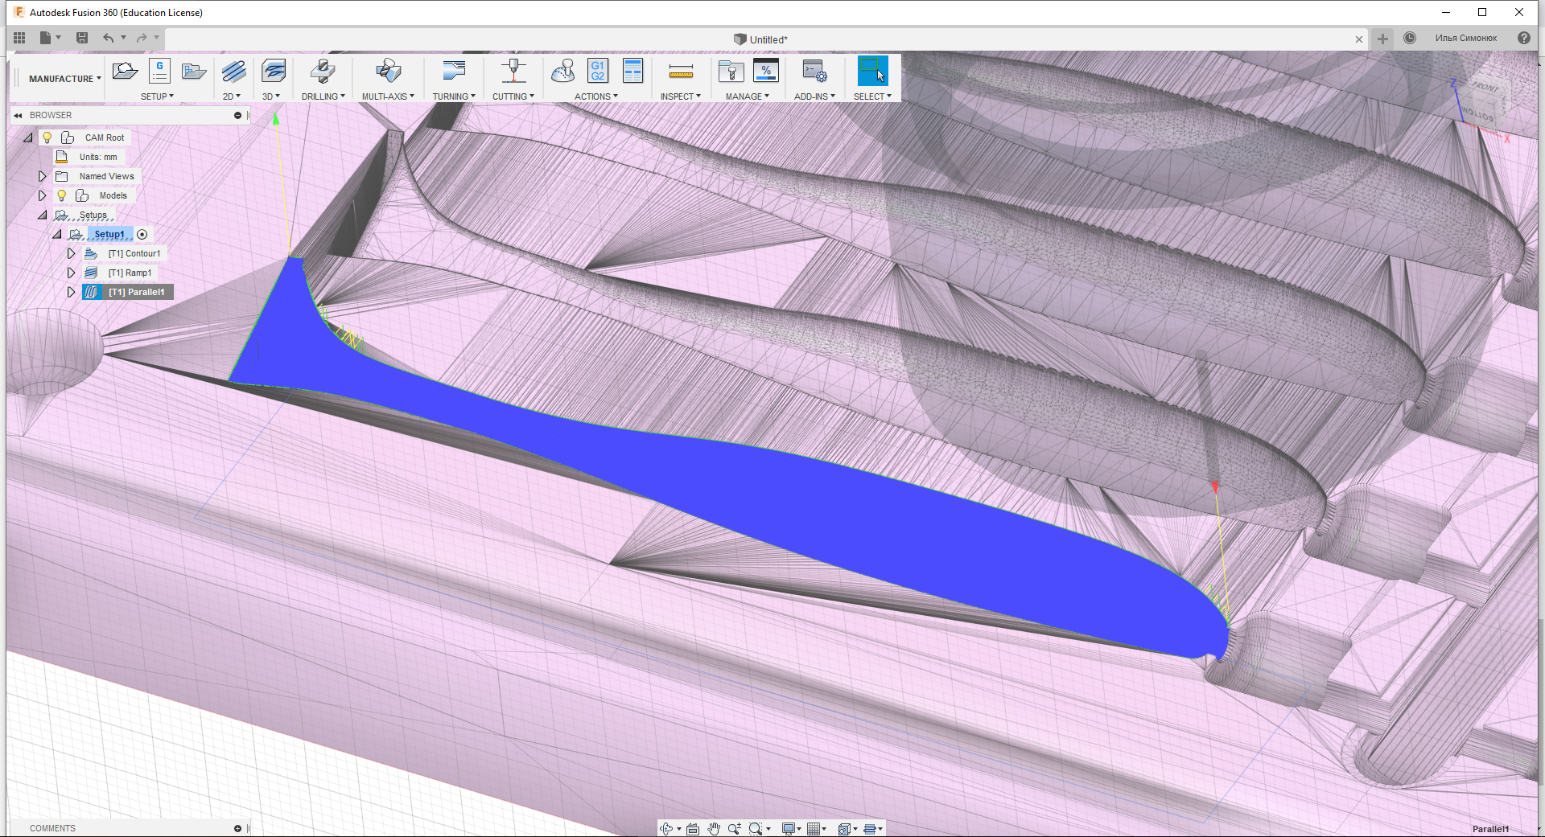Expand the [T1] Parallel1 operation
Viewport: 1545px width, 837px height.
click(72, 292)
